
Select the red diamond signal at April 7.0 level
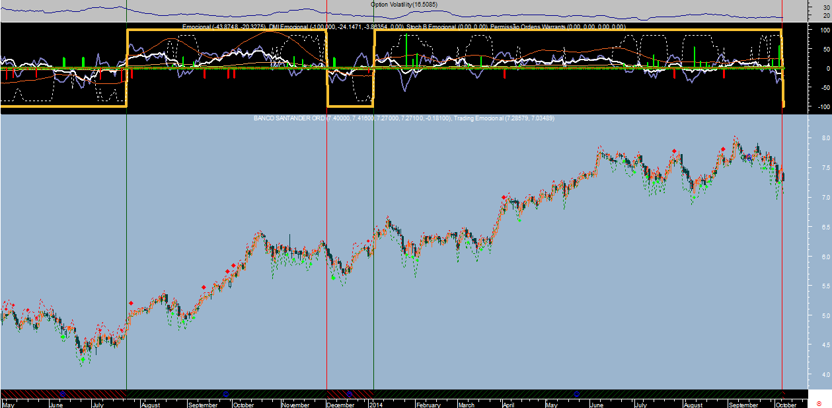coord(504,197)
